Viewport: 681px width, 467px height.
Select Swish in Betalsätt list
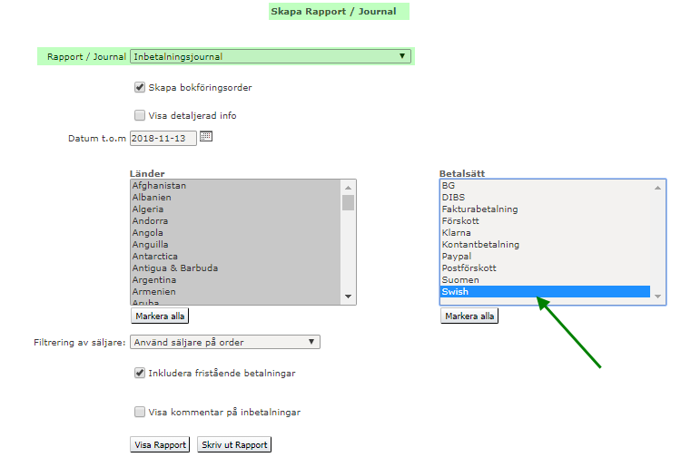[545, 292]
